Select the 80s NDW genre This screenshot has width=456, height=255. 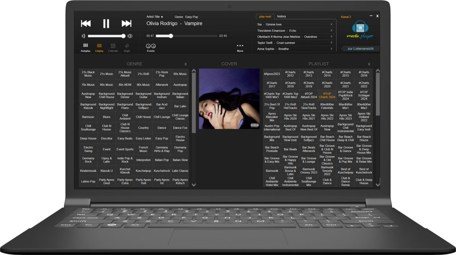(125, 85)
